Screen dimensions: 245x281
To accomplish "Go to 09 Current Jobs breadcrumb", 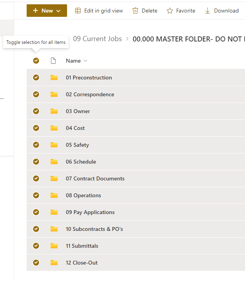I will point(97,39).
